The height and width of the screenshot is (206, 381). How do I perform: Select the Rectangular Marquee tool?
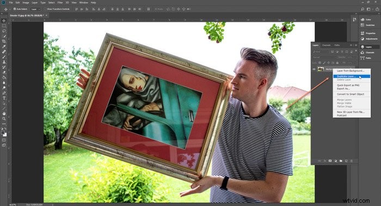click(4, 26)
